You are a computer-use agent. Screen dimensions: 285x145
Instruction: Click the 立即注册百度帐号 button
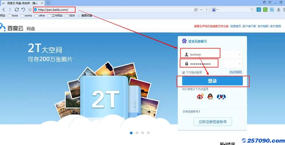213,122
